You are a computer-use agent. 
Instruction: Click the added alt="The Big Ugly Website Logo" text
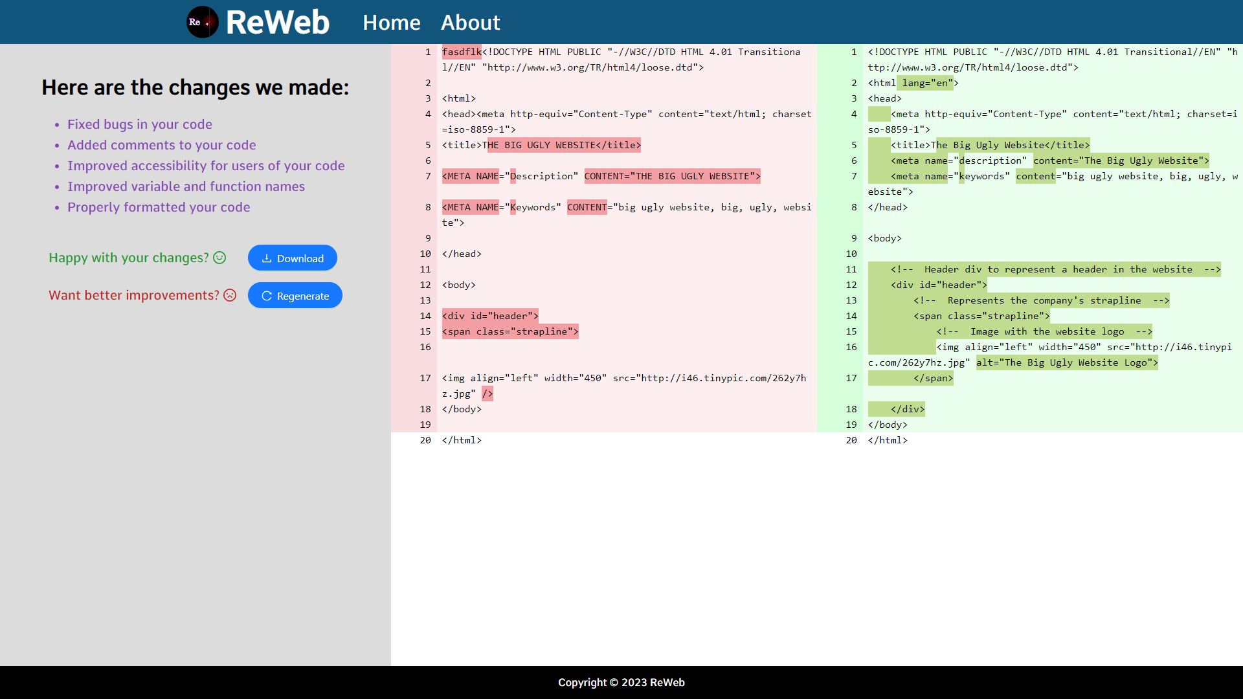click(1066, 362)
